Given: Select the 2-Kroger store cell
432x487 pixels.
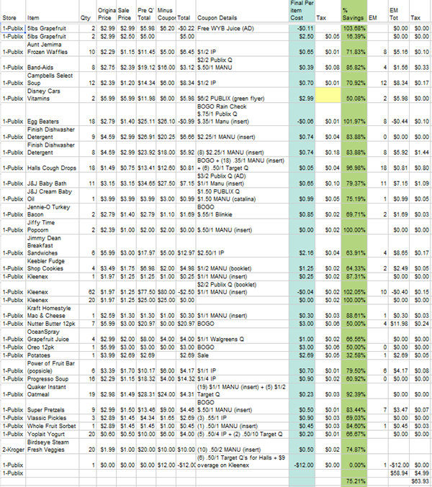Looking at the screenshot, I should (x=13, y=446).
